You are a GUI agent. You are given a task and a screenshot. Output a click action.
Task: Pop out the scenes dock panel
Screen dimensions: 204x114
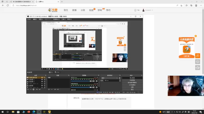(69, 75)
